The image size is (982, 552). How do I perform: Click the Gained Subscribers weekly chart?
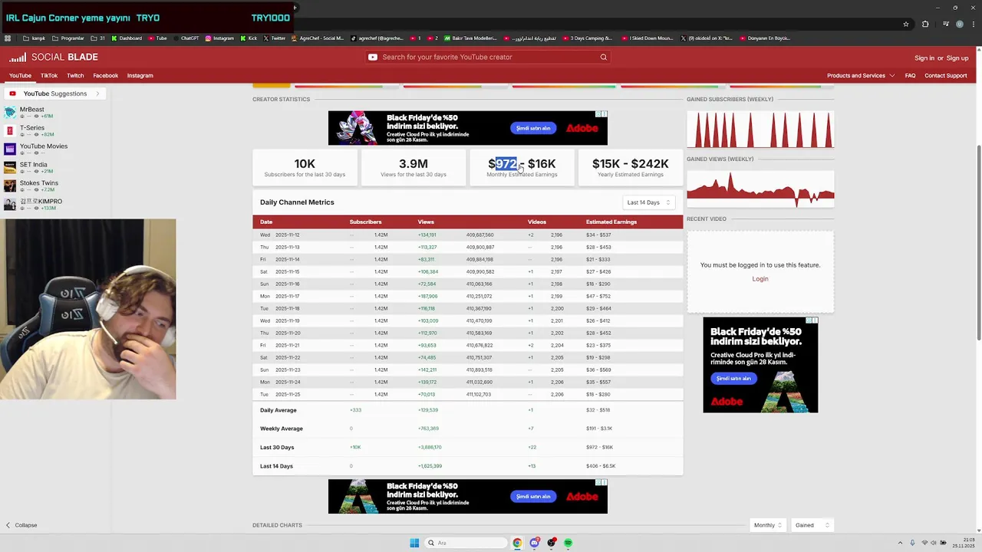point(760,129)
